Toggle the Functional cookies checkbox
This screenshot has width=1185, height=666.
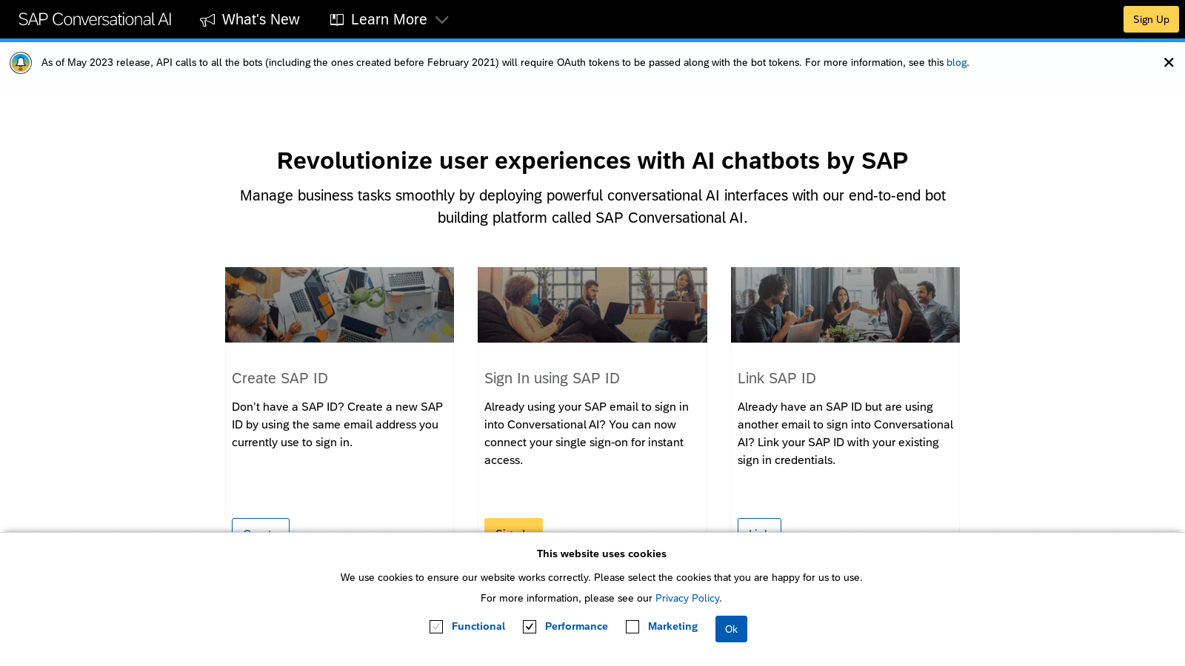point(436,627)
